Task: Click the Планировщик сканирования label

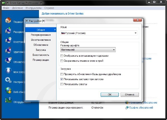Action: 66,108
